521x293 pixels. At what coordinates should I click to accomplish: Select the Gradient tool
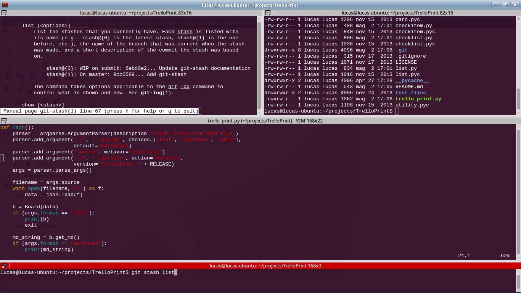click(8, 89)
